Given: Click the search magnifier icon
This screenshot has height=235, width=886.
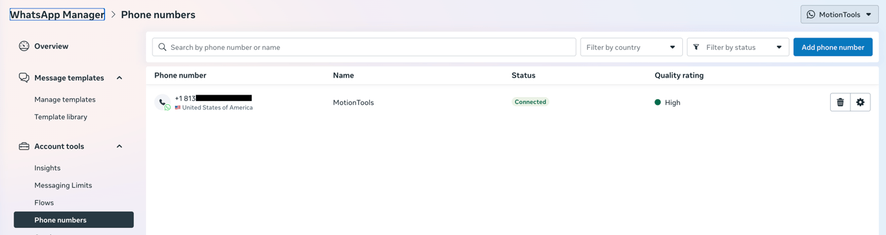Looking at the screenshot, I should click(163, 47).
